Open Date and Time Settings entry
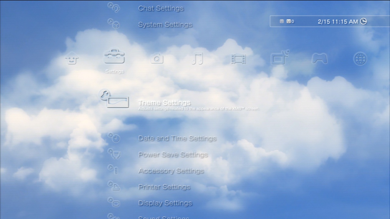 (x=177, y=138)
